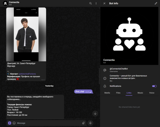Open the Voice tab
Screen dimensions: 160x127
point(152,93)
